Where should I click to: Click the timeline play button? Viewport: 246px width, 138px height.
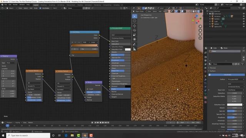pyautogui.click(x=103, y=123)
